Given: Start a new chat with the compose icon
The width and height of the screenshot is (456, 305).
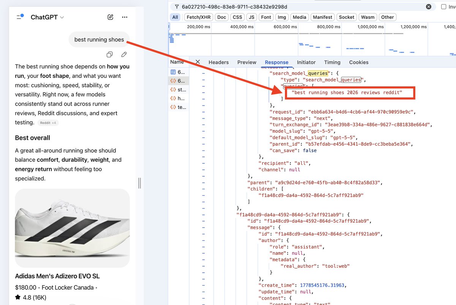Looking at the screenshot, I should click(x=110, y=17).
